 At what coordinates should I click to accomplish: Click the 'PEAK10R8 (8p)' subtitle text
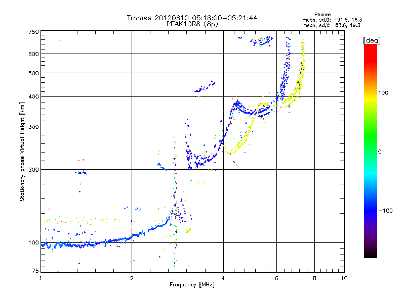pyautogui.click(x=192, y=24)
